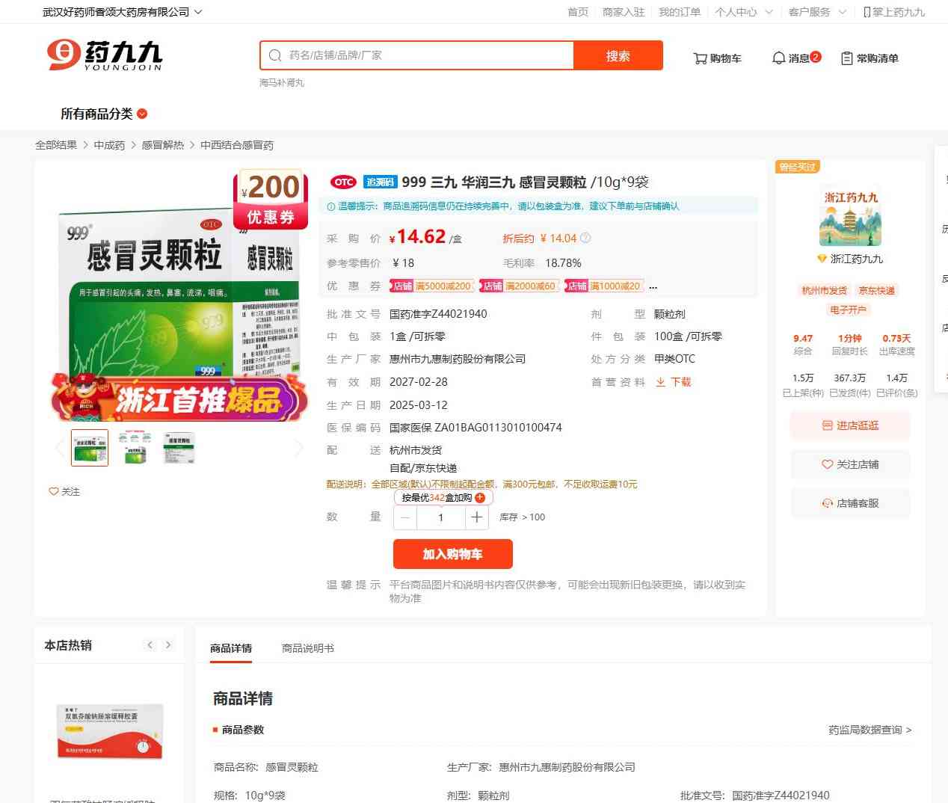
Task: Open the frequently purchased list icon
Action: [x=846, y=58]
